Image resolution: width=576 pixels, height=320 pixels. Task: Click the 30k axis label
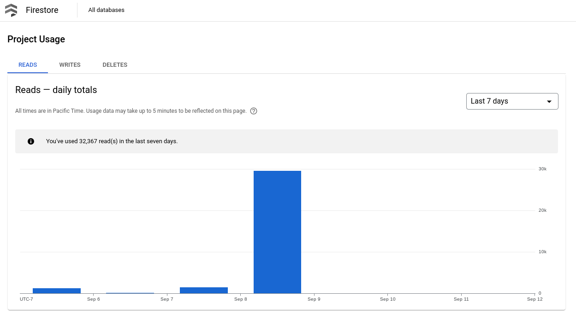(x=542, y=169)
